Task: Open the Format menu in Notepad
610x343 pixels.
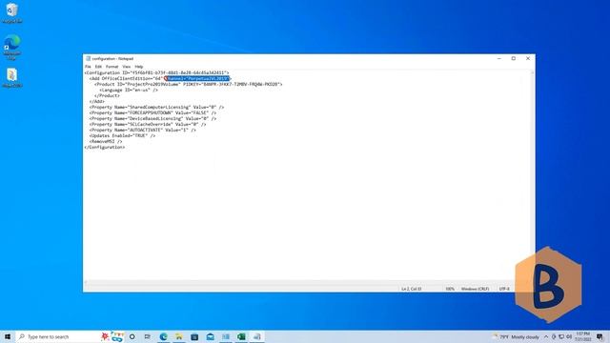Action: [x=112, y=67]
